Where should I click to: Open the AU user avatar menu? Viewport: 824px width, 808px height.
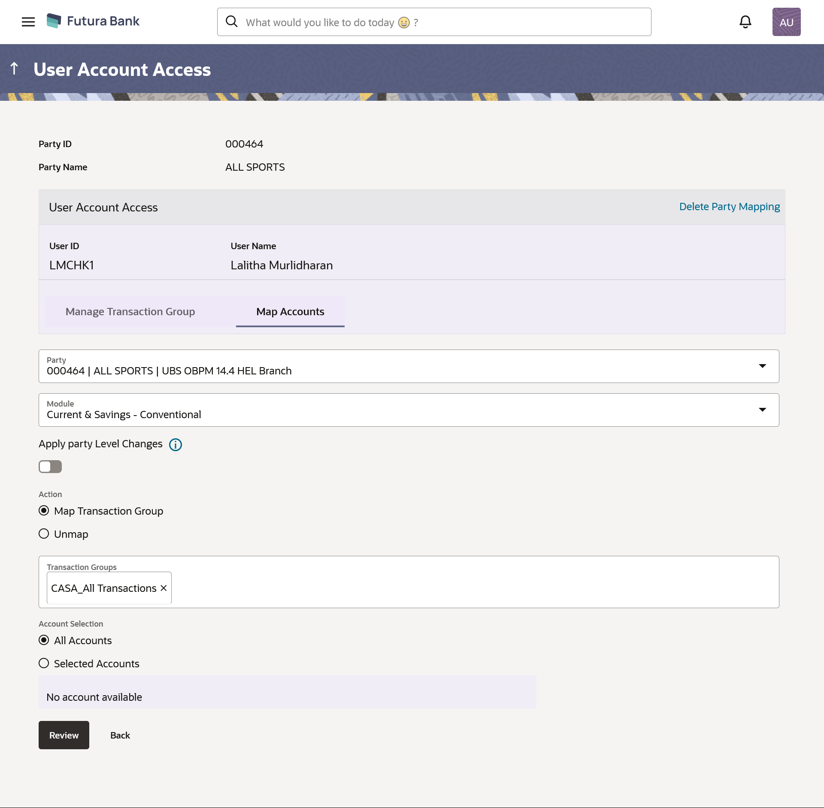click(786, 22)
